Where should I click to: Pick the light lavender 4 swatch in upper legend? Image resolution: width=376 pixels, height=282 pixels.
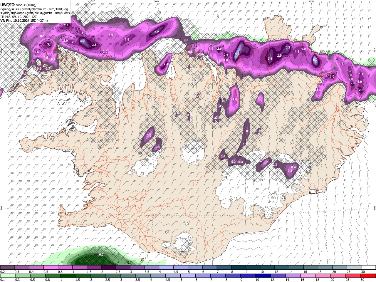click(166, 267)
